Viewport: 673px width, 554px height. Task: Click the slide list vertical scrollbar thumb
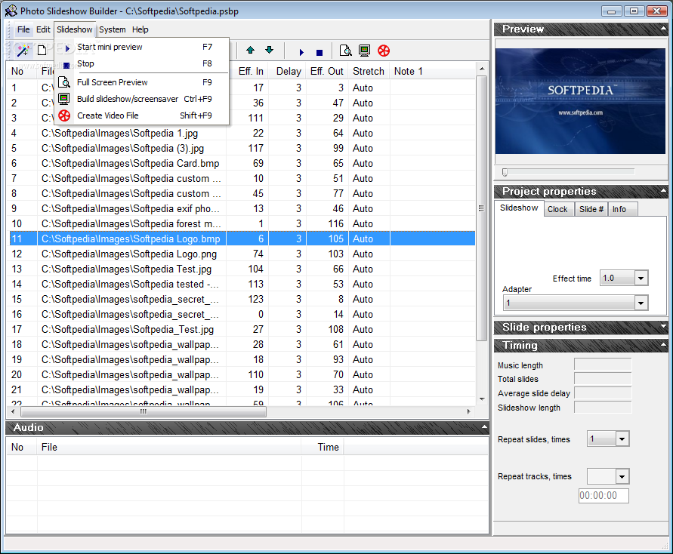481,208
